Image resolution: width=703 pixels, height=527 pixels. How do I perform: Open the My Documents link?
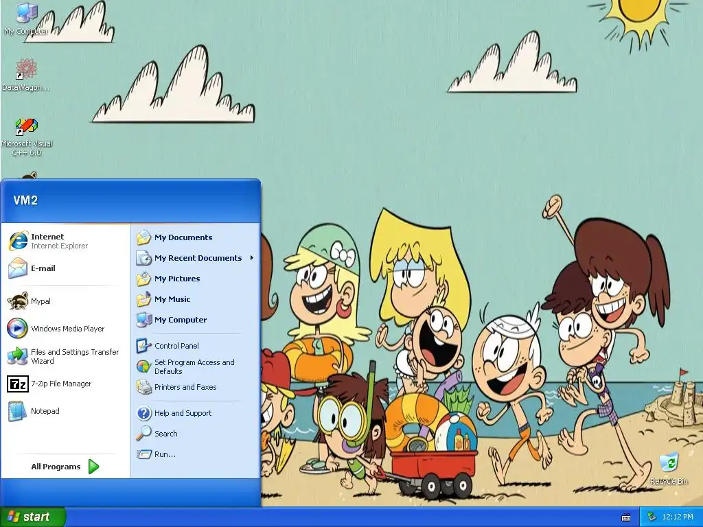tap(183, 237)
